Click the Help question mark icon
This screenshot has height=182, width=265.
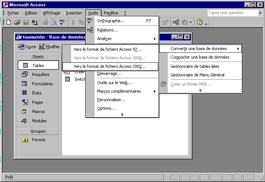(199, 22)
